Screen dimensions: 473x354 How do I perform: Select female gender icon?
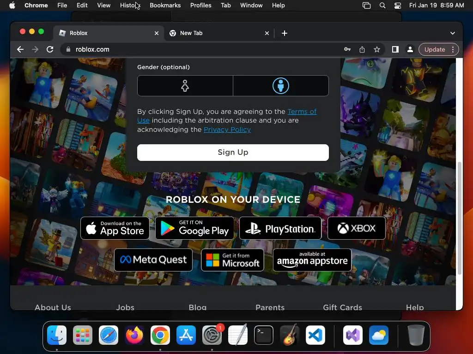coord(185,86)
